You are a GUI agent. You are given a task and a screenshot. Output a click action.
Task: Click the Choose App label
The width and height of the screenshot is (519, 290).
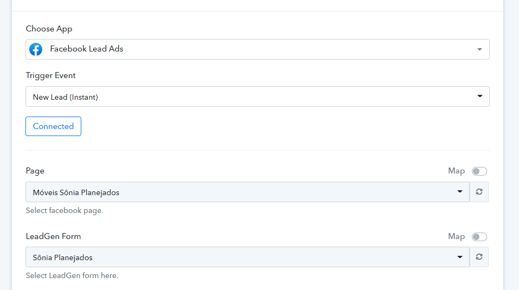click(49, 29)
